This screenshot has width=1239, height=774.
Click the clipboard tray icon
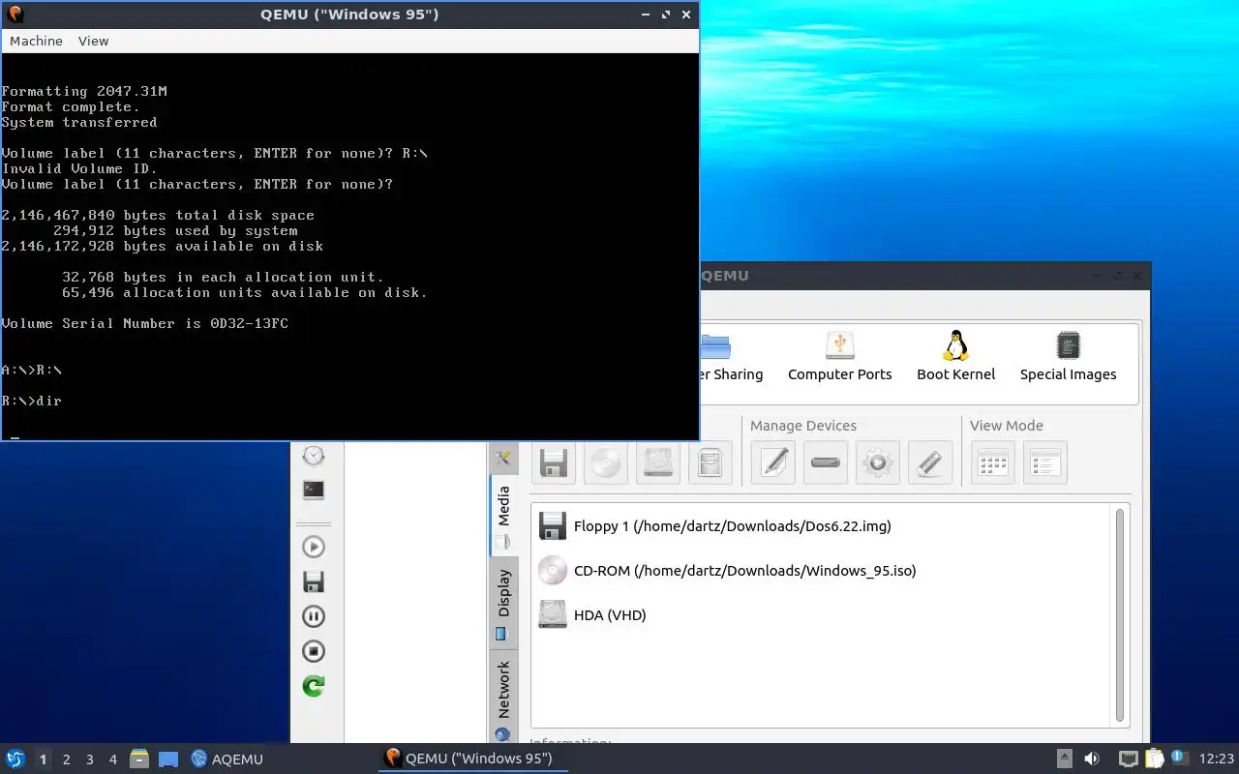(x=1154, y=759)
